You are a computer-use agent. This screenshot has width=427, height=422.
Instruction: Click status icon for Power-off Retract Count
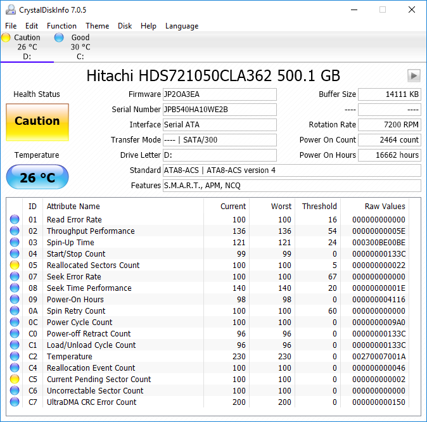[15, 334]
